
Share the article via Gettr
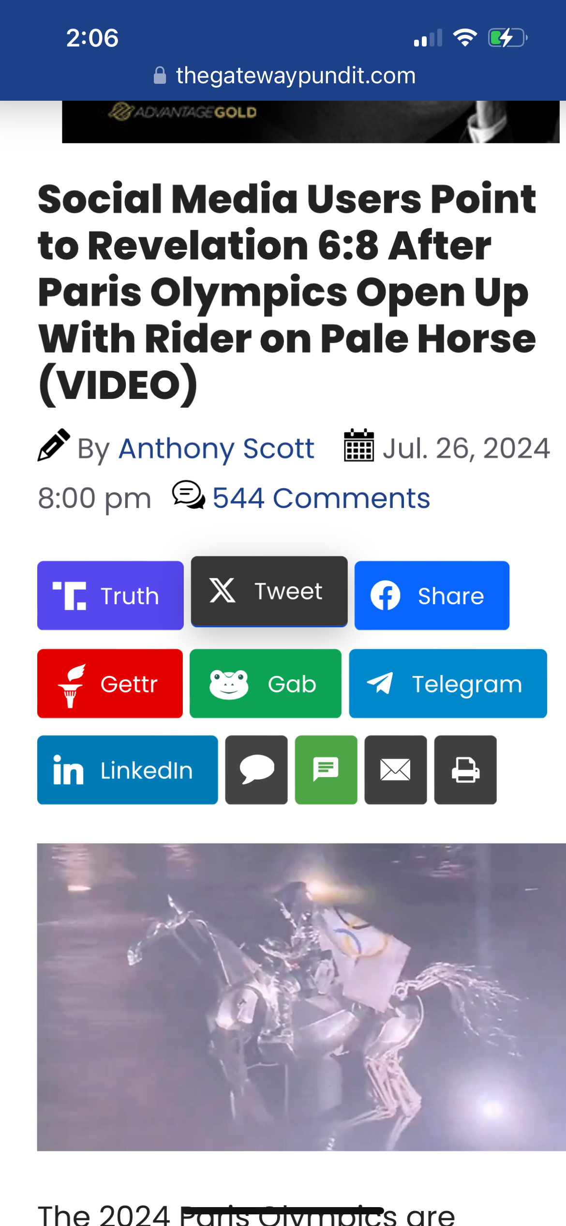[x=110, y=684]
